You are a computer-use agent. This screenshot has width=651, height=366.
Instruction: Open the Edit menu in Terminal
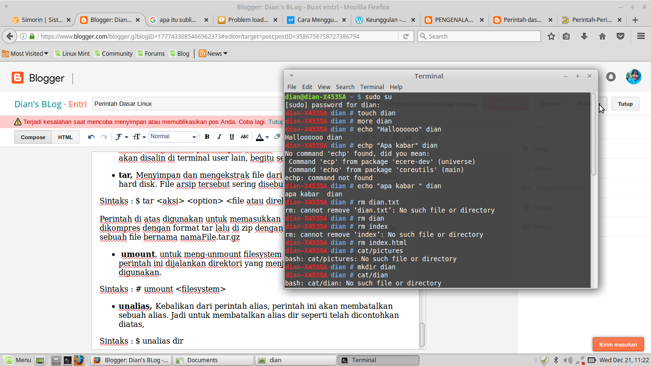tap(307, 87)
